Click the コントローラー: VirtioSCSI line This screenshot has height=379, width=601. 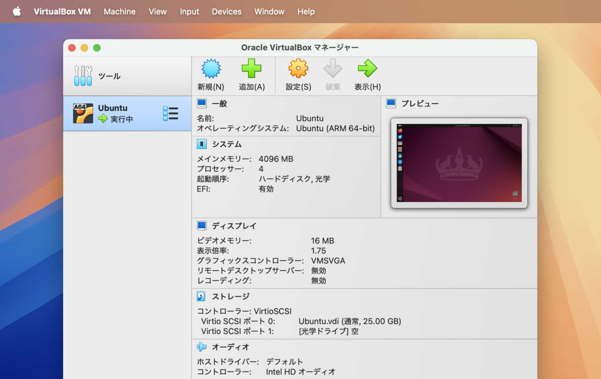coord(244,311)
